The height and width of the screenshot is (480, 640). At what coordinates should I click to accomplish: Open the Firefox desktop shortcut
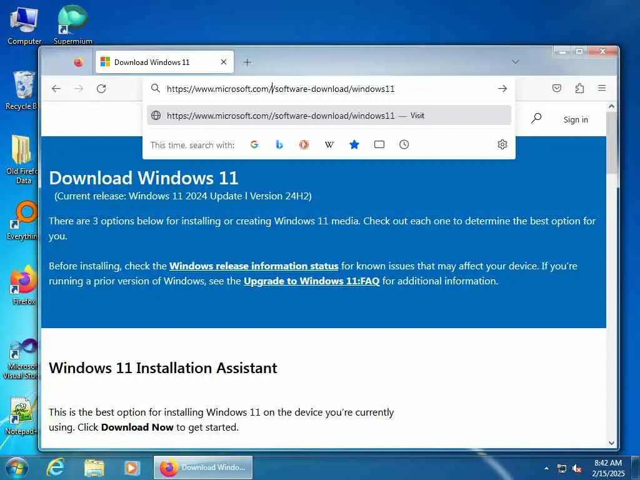[24, 285]
